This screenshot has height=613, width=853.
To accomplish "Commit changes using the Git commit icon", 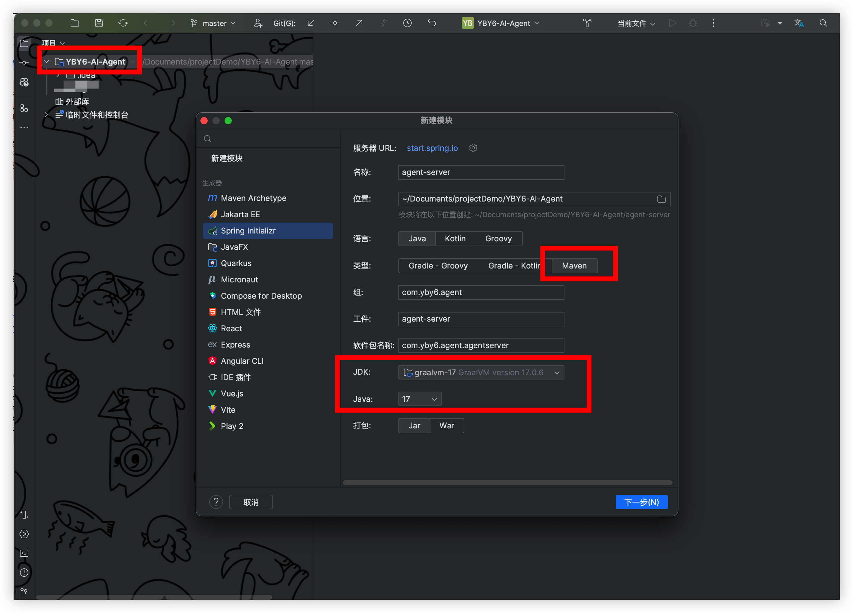I will (335, 23).
